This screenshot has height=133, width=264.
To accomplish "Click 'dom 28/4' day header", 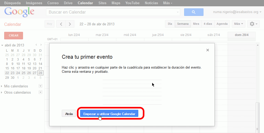I will click(241, 35).
